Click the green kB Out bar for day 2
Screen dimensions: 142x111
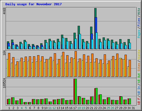pyautogui.click(x=13, y=101)
